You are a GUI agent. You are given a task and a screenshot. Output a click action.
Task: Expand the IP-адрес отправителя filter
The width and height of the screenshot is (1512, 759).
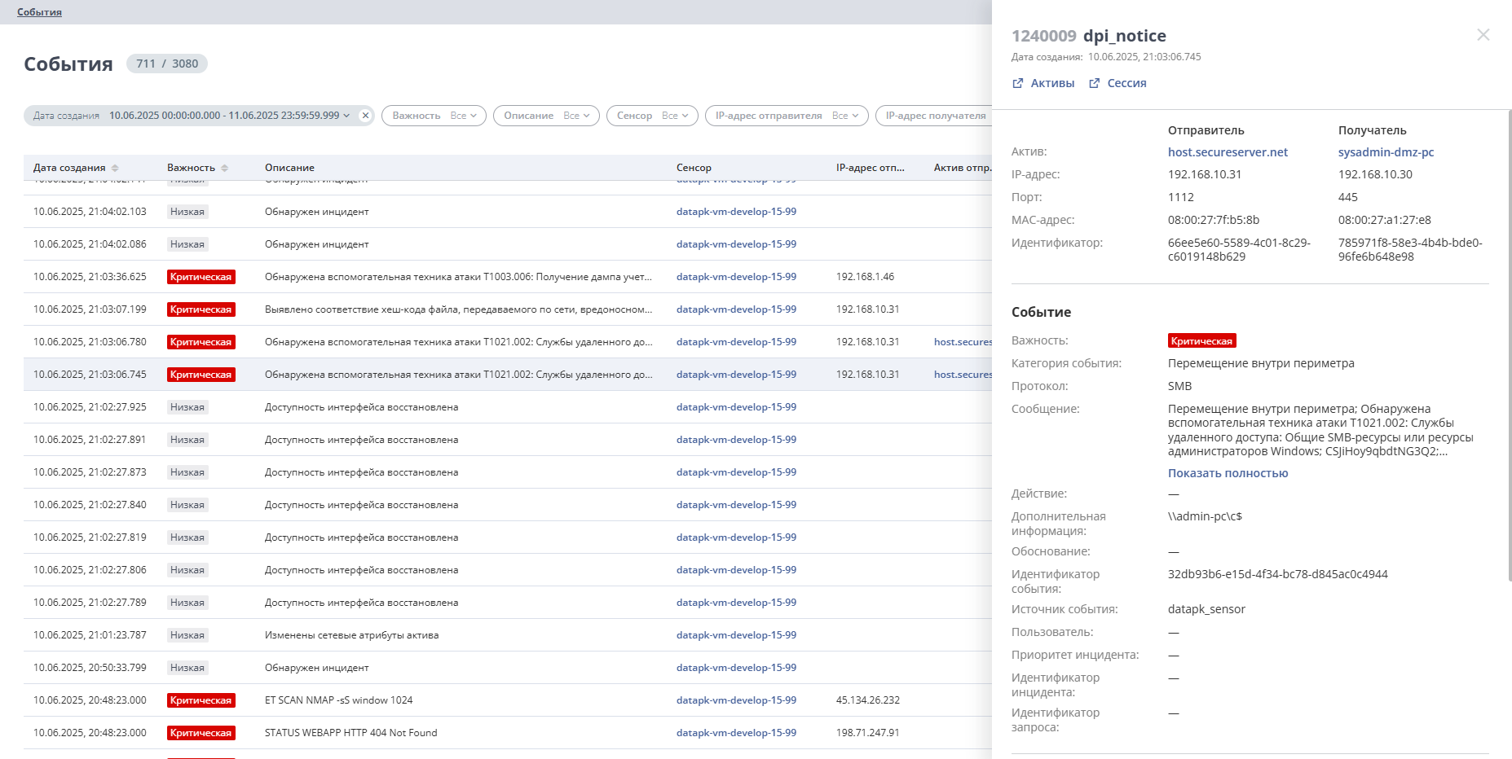[x=787, y=116]
